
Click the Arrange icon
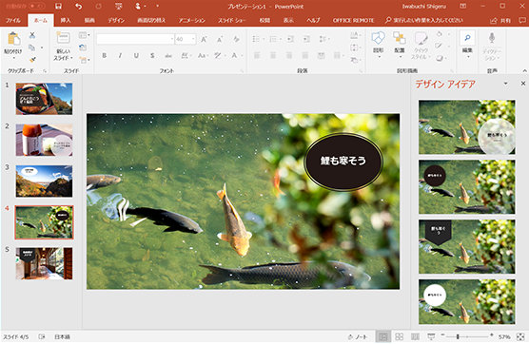400,38
